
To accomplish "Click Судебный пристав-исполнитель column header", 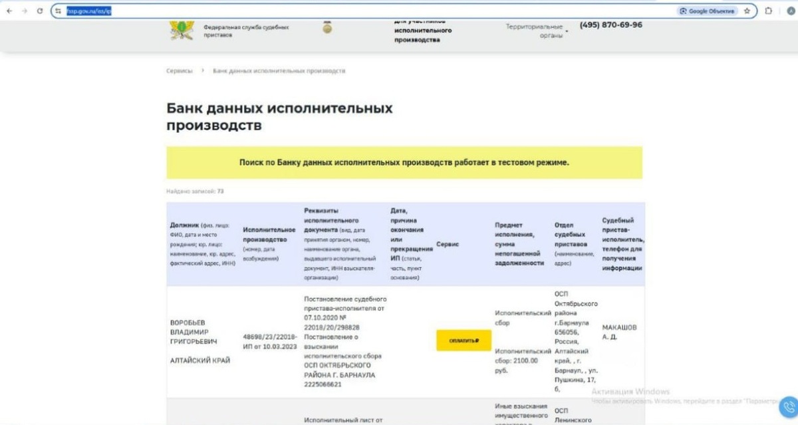I will 623,244.
